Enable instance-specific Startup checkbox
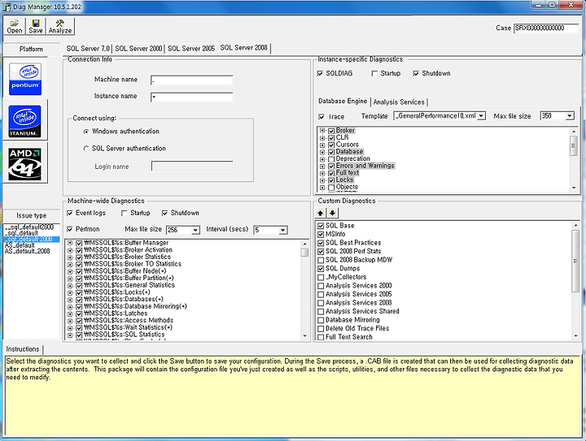This screenshot has width=586, height=441. [x=374, y=73]
